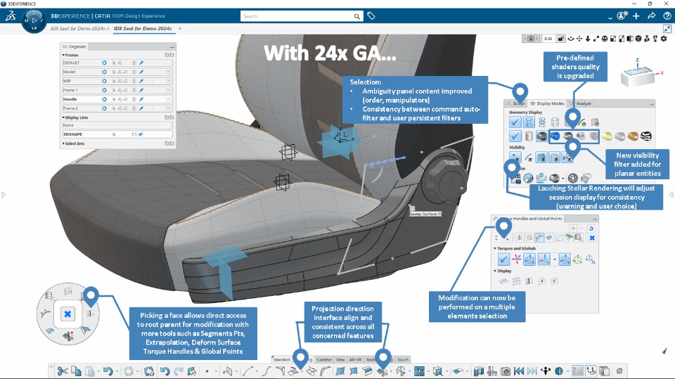The height and width of the screenshot is (379, 675).
Task: Open the Analyze panel tab
Action: pyautogui.click(x=581, y=103)
